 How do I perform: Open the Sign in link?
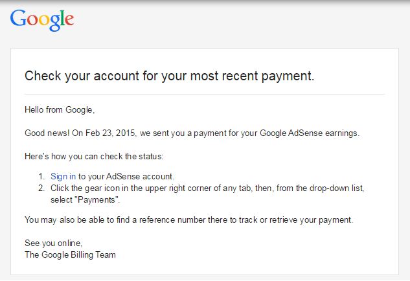click(x=63, y=177)
